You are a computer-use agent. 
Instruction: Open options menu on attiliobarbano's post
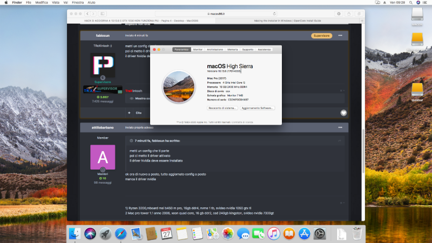[x=340, y=127]
